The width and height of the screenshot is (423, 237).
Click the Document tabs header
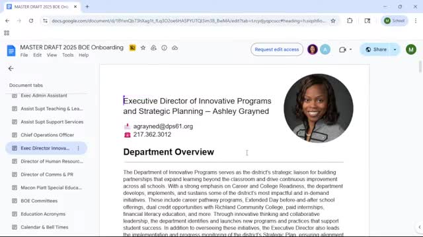26,85
